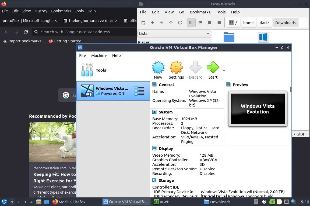The image size is (310, 206).
Task: Click Mozilla Firefox in the taskbar
Action: point(69,202)
